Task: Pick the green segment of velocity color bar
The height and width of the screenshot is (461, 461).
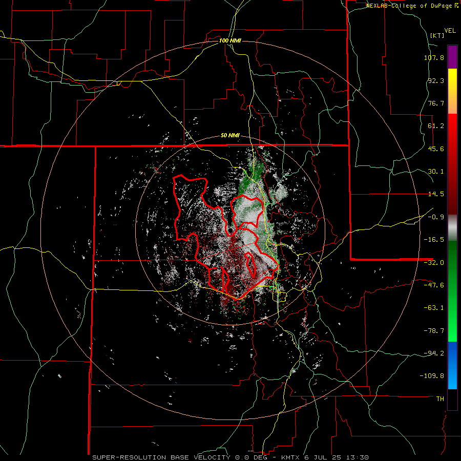Action: 452,291
